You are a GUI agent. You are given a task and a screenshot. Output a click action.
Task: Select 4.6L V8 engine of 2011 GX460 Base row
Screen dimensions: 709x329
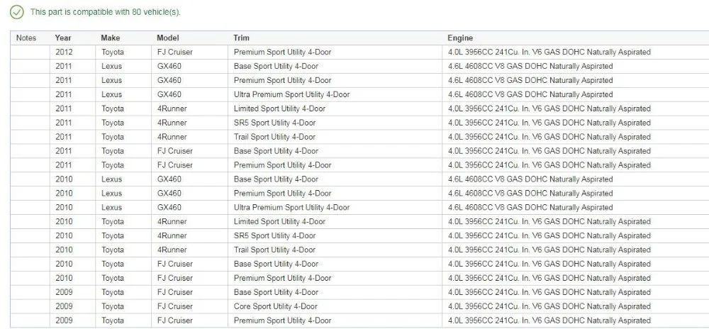[530, 66]
